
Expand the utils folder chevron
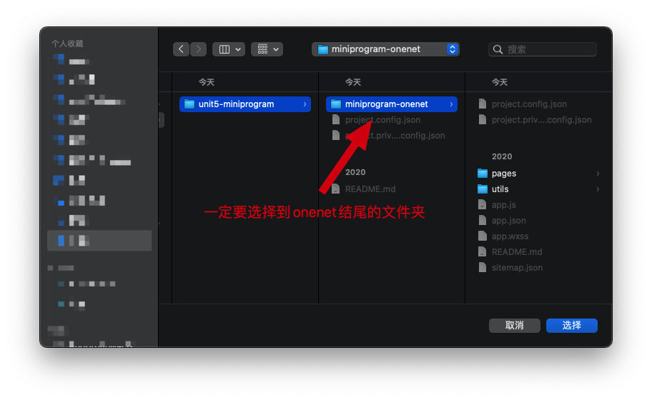pos(598,189)
